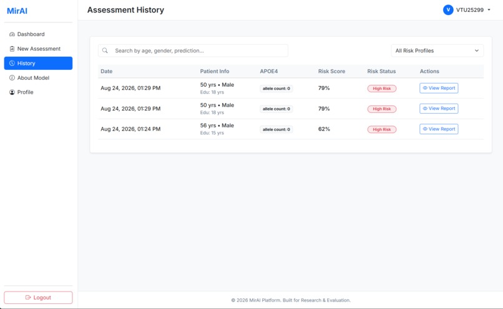Start a New Assessment
This screenshot has height=309, width=503.
38,49
